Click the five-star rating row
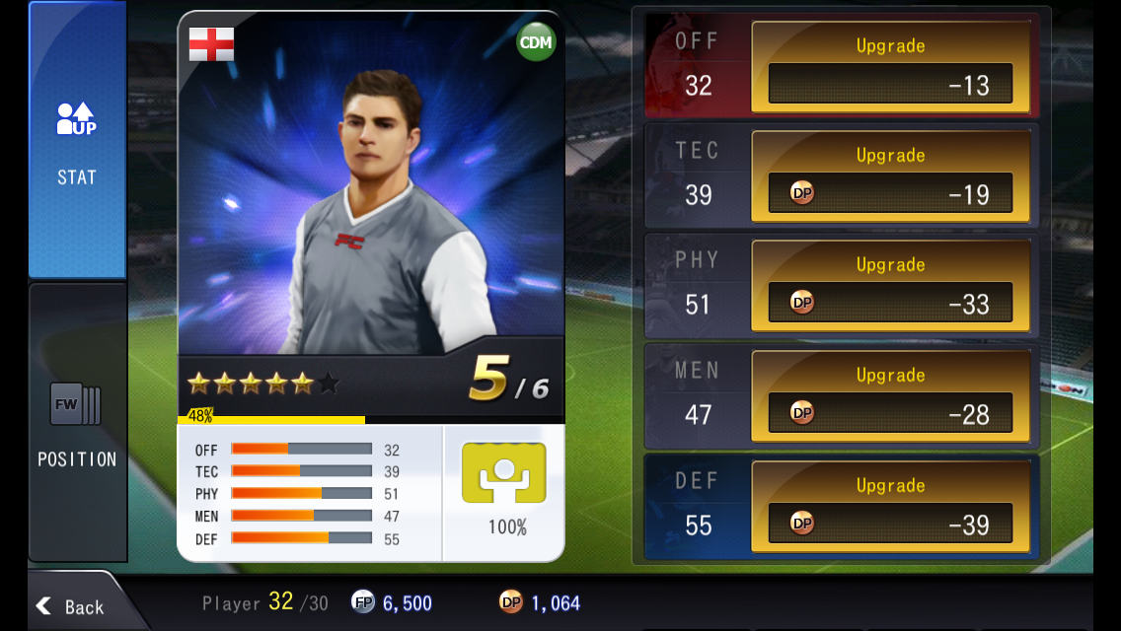The image size is (1121, 631). pyautogui.click(x=263, y=384)
